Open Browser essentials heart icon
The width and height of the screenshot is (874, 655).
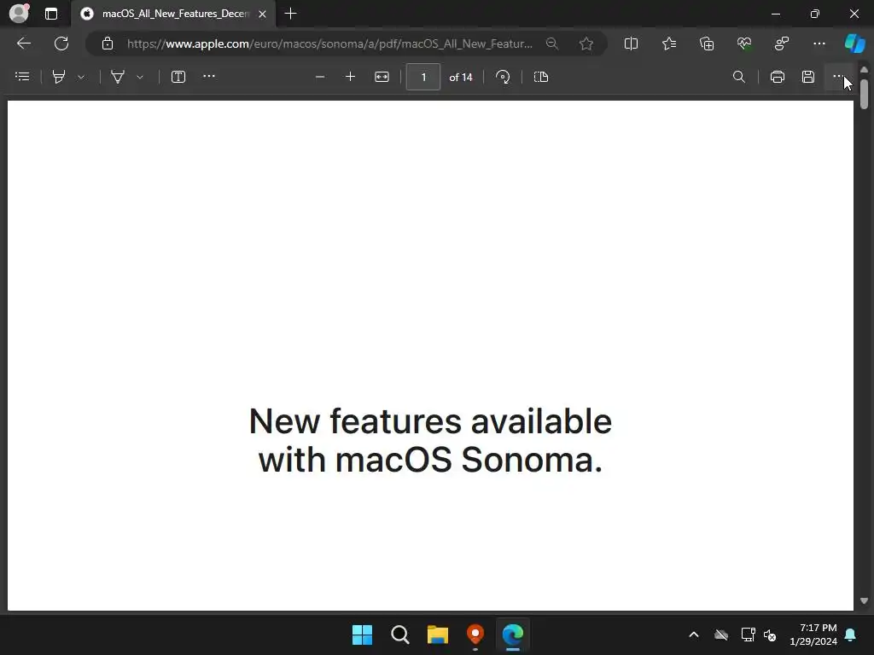click(744, 43)
